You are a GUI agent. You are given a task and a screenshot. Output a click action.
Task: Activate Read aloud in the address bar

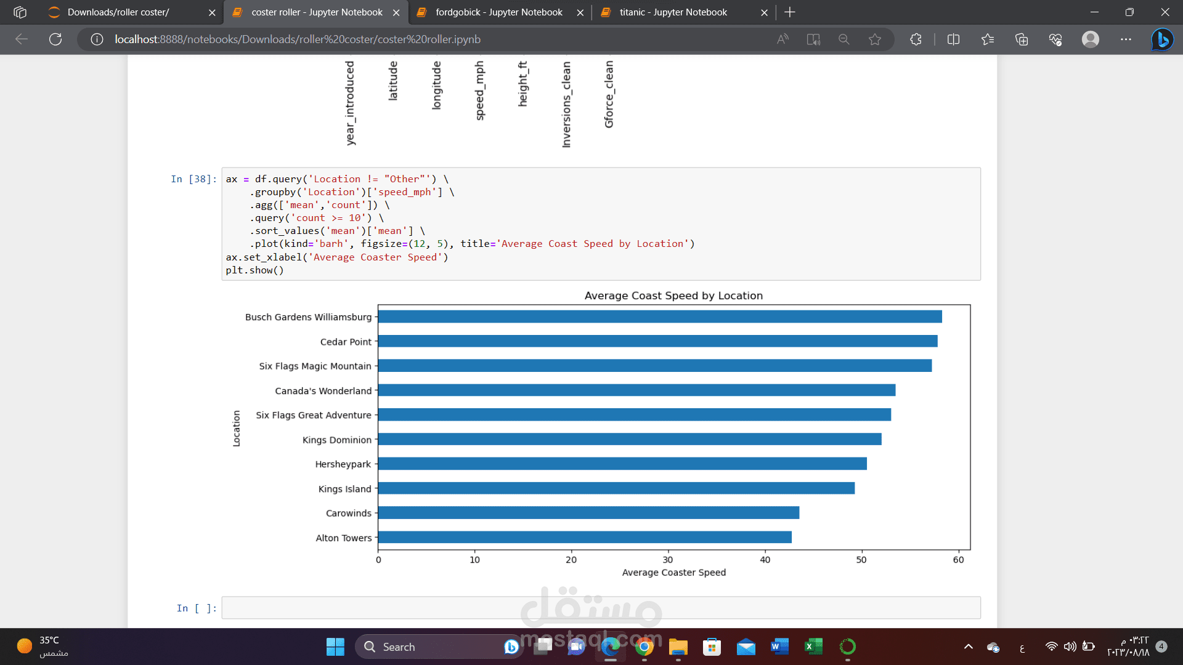coord(783,39)
